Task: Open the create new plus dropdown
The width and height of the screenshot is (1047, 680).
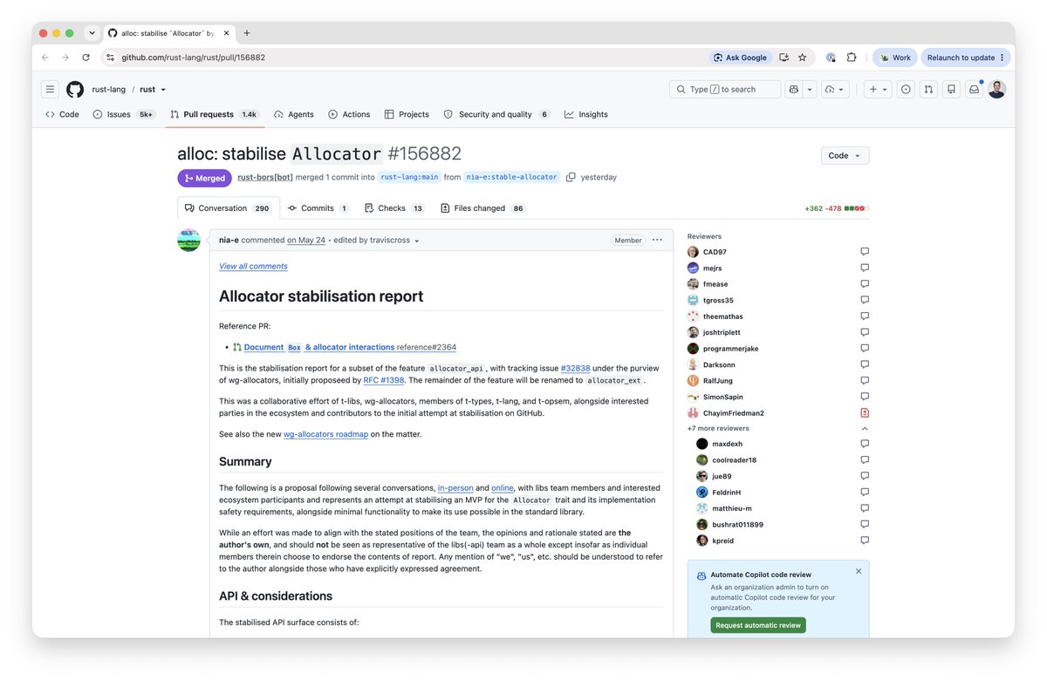Action: point(877,89)
